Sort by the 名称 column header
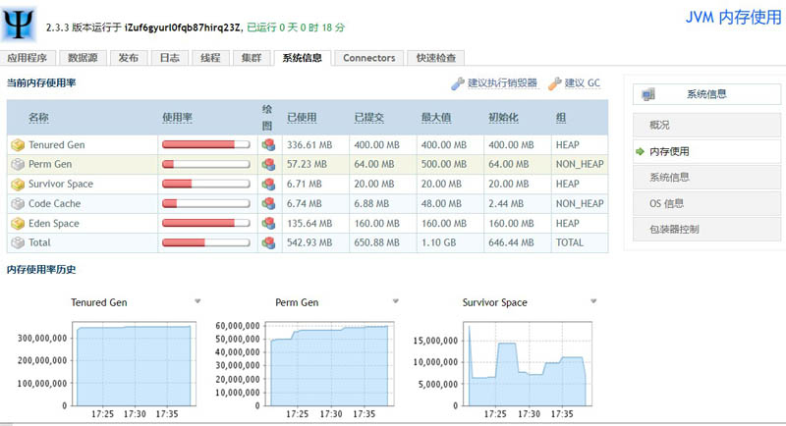The image size is (786, 426). tap(38, 118)
